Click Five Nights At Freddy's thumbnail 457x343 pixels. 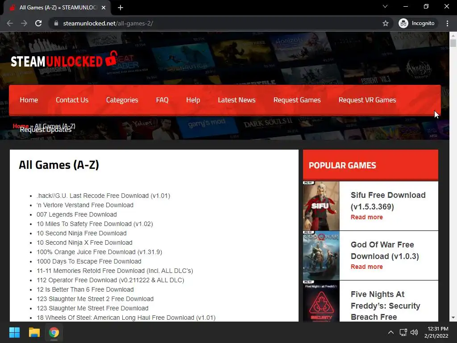tap(321, 301)
